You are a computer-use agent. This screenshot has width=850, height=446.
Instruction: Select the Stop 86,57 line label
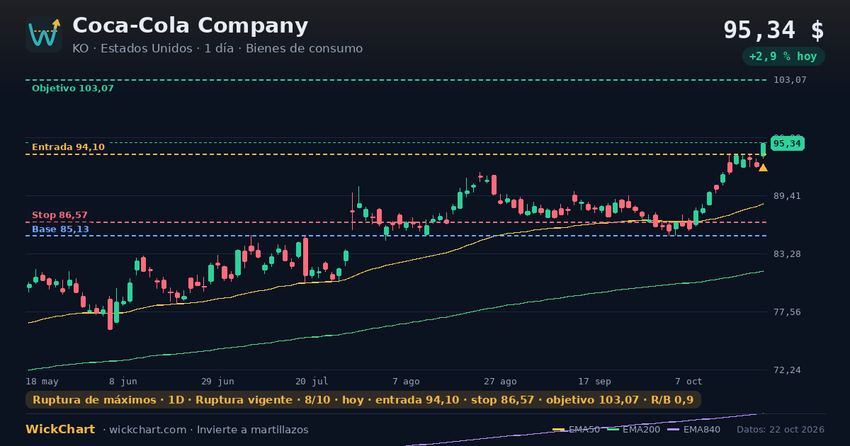[x=60, y=215]
